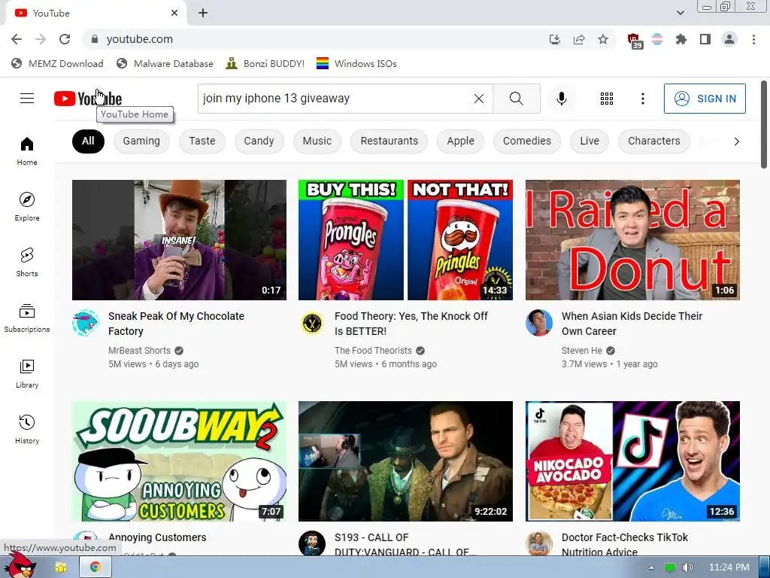
Task: Select the Taste chip
Action: [x=202, y=141]
